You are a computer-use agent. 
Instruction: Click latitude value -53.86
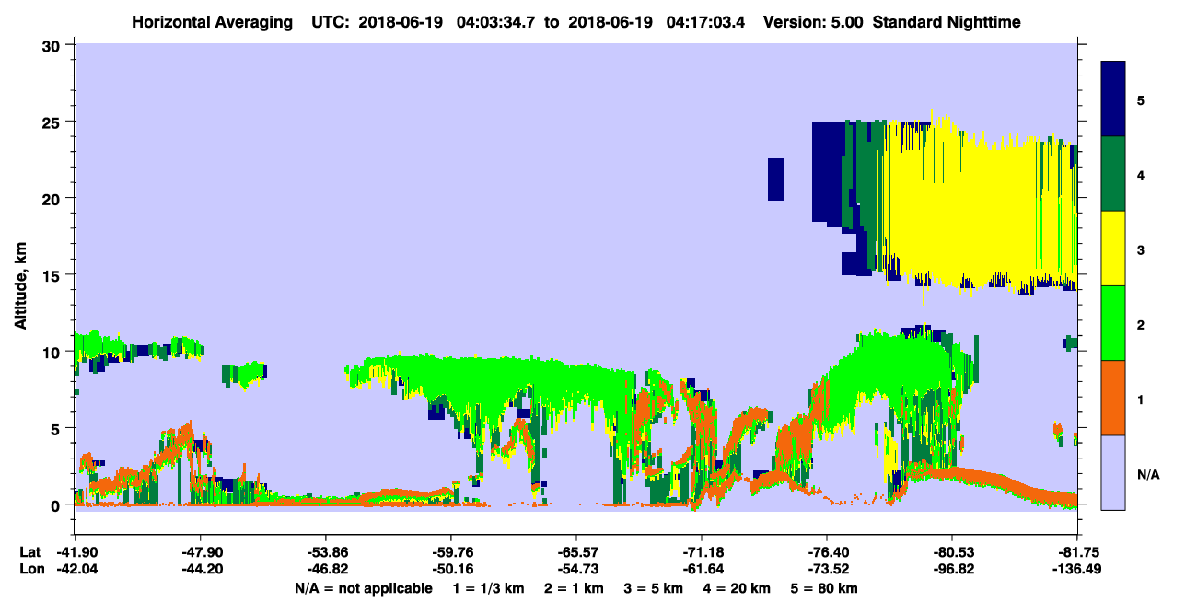(326, 552)
